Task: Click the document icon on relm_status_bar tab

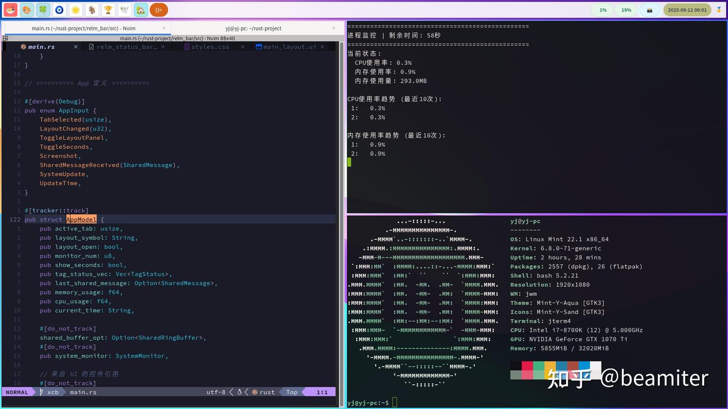Action: [92, 46]
